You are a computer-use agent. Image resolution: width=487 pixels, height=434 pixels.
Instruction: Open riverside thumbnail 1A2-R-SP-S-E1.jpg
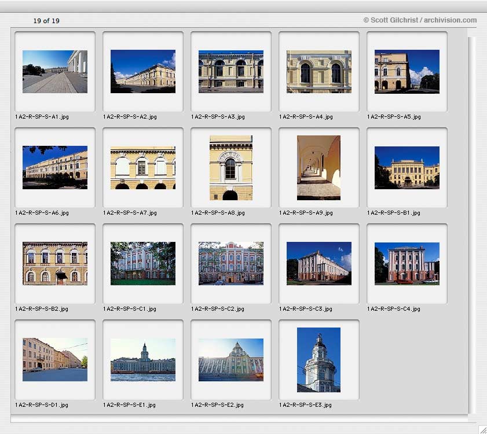click(x=143, y=360)
